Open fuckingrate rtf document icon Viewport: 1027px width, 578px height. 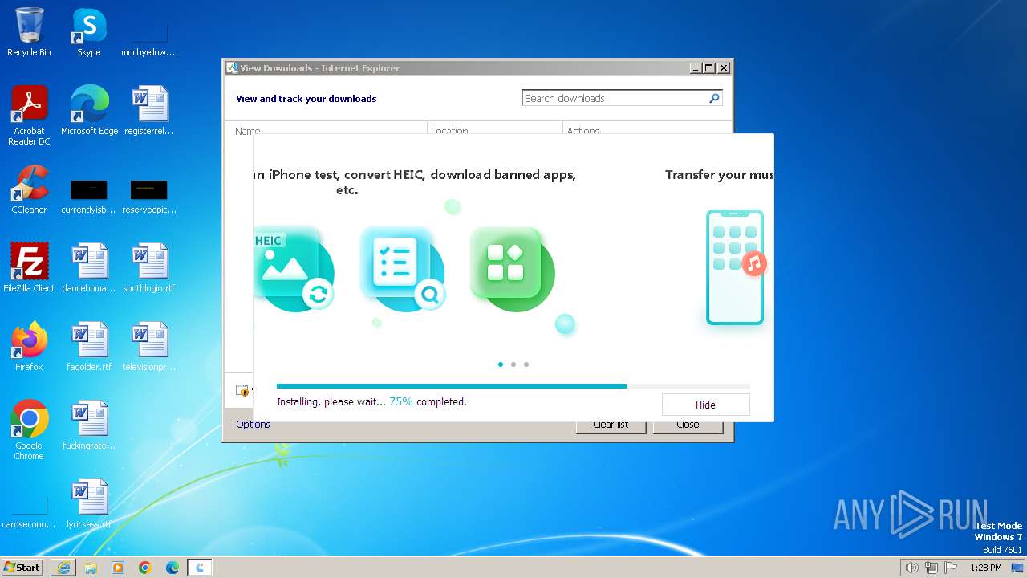point(89,425)
